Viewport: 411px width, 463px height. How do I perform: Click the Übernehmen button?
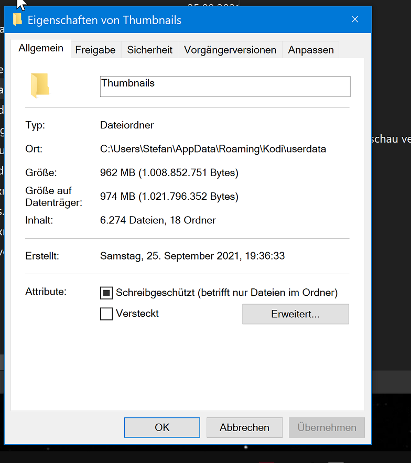(x=327, y=427)
